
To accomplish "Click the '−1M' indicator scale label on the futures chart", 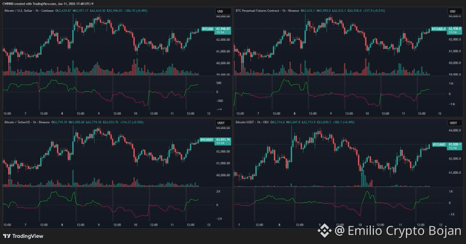I will pos(451,104).
